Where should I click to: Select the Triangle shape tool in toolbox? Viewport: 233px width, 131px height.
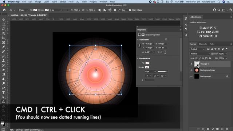click(x=3, y=102)
